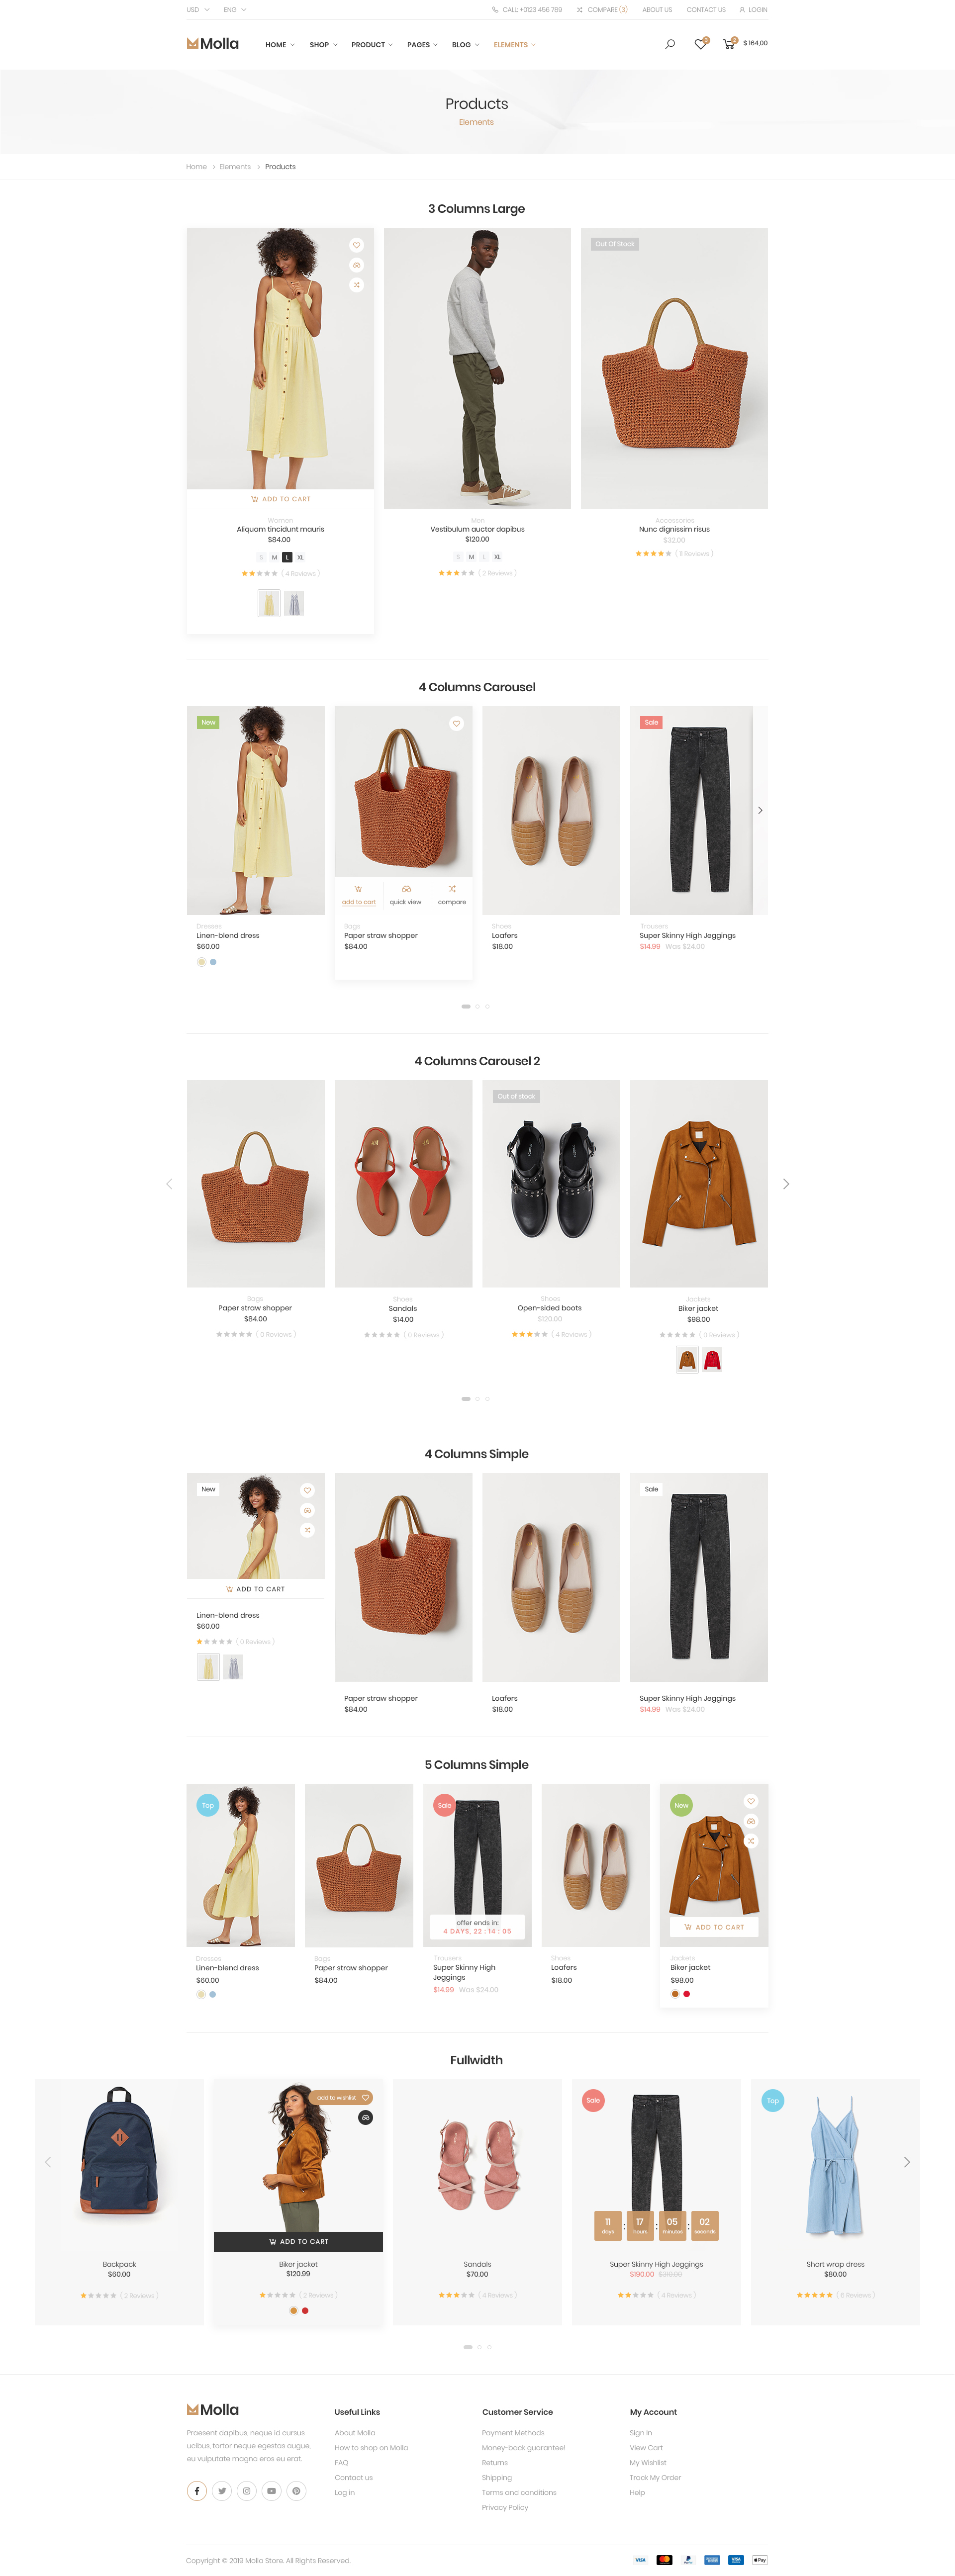The height and width of the screenshot is (2576, 955).
Task: Click the Twitter icon in footer
Action: point(222,2490)
